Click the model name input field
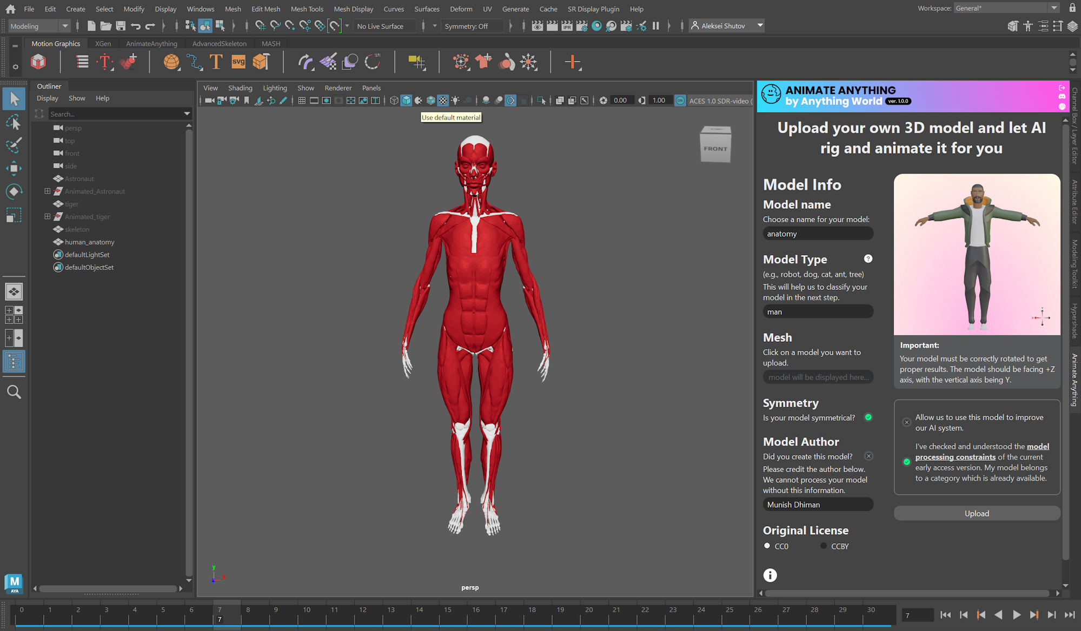 818,234
